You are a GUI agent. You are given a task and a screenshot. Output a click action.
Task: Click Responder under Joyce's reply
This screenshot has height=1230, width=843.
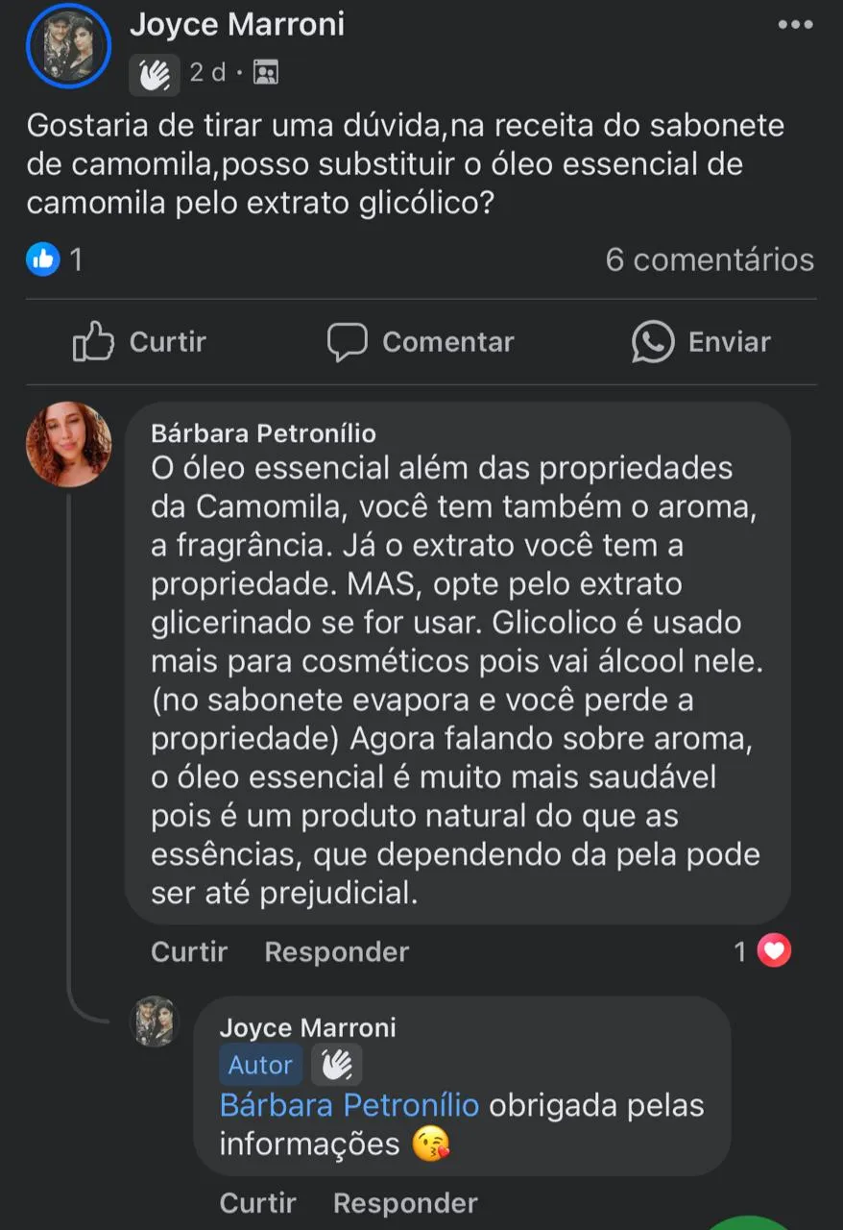click(x=404, y=1203)
